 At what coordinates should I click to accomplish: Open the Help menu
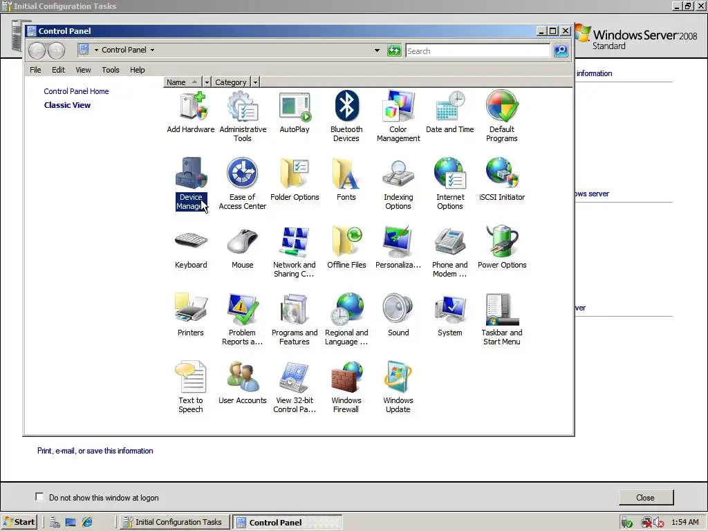(138, 70)
